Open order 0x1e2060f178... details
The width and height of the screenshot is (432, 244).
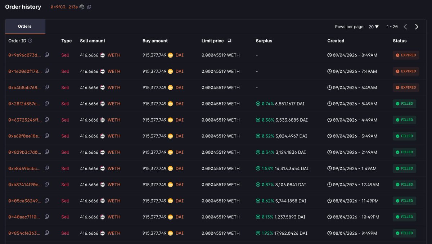(24, 71)
